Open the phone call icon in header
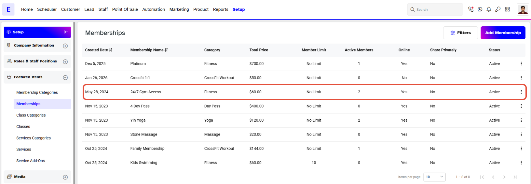 [471, 9]
